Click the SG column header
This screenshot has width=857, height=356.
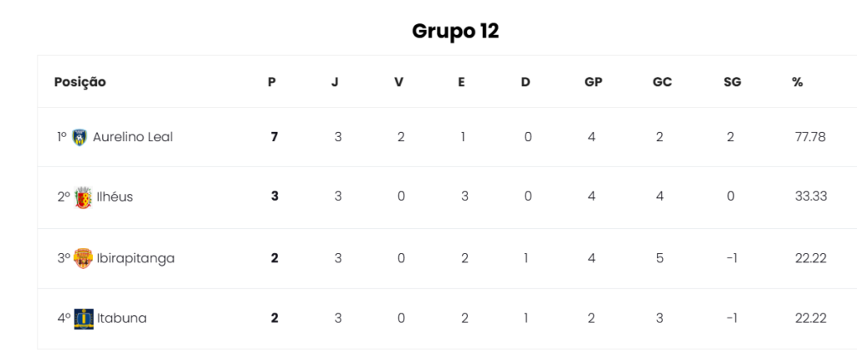click(732, 83)
